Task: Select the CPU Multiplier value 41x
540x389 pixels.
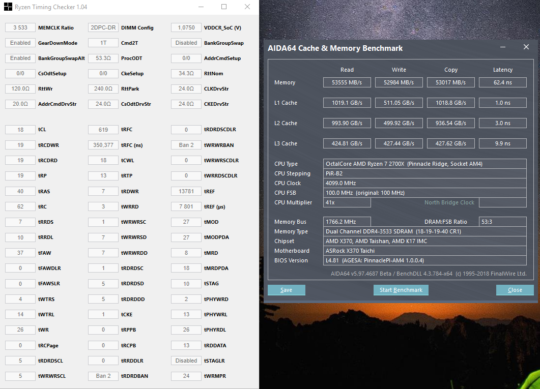Action: (x=347, y=202)
